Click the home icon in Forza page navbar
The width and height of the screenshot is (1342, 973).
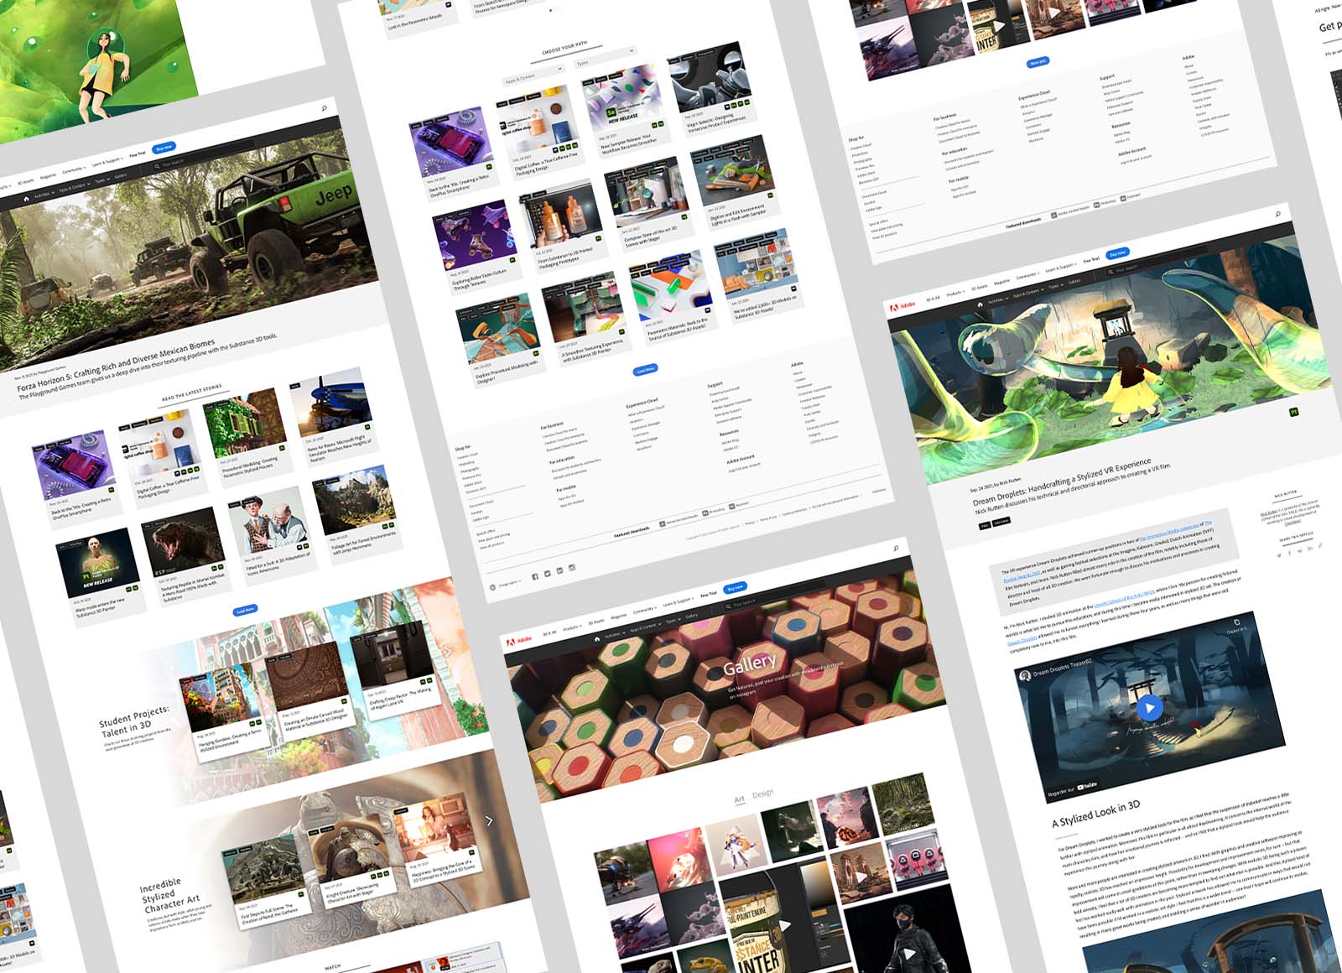pos(26,199)
